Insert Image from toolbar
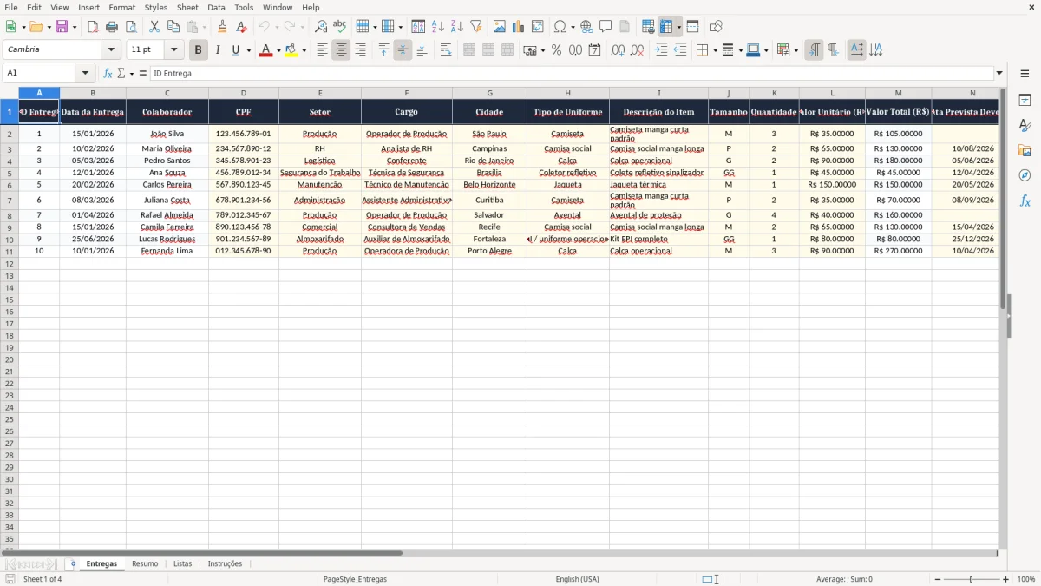1041x586 pixels. tap(500, 27)
